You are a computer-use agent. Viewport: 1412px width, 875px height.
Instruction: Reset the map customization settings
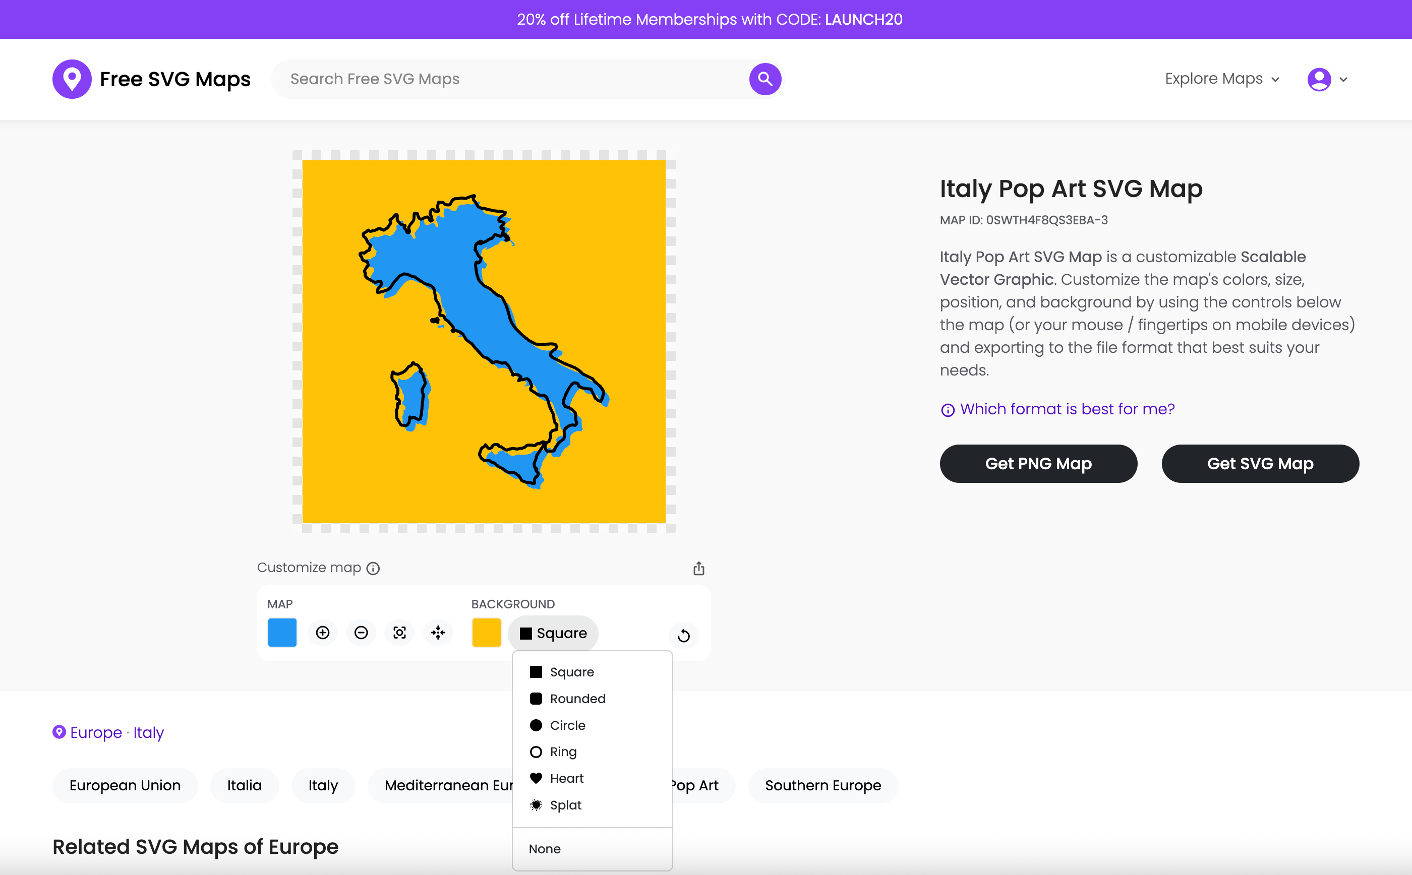click(683, 636)
